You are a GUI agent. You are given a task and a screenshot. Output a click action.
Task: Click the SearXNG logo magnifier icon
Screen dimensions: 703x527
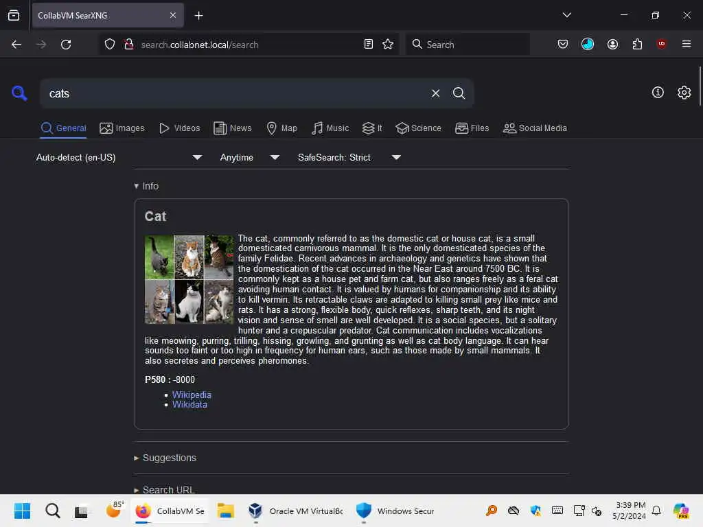[x=19, y=93]
